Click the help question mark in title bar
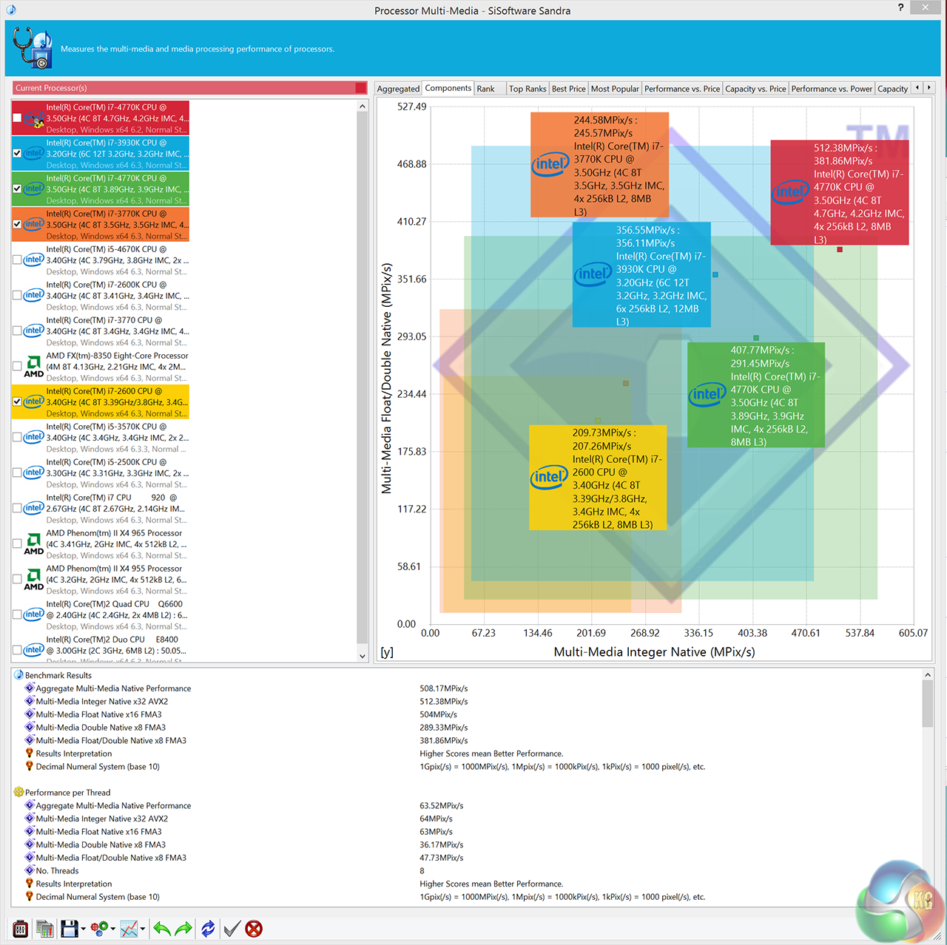 click(900, 7)
